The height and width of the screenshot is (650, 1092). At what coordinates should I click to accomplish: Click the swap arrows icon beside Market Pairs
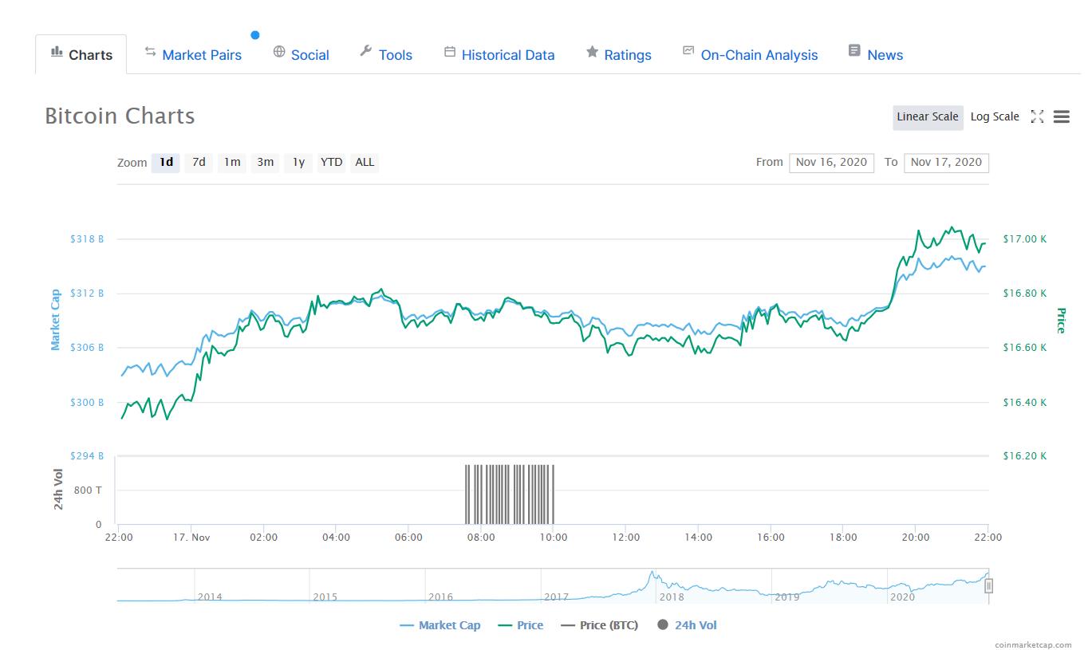(150, 52)
